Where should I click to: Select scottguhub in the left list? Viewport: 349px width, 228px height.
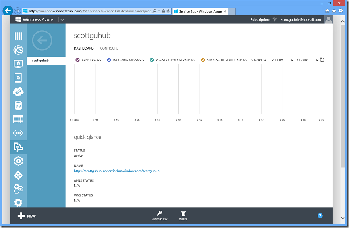click(x=46, y=60)
